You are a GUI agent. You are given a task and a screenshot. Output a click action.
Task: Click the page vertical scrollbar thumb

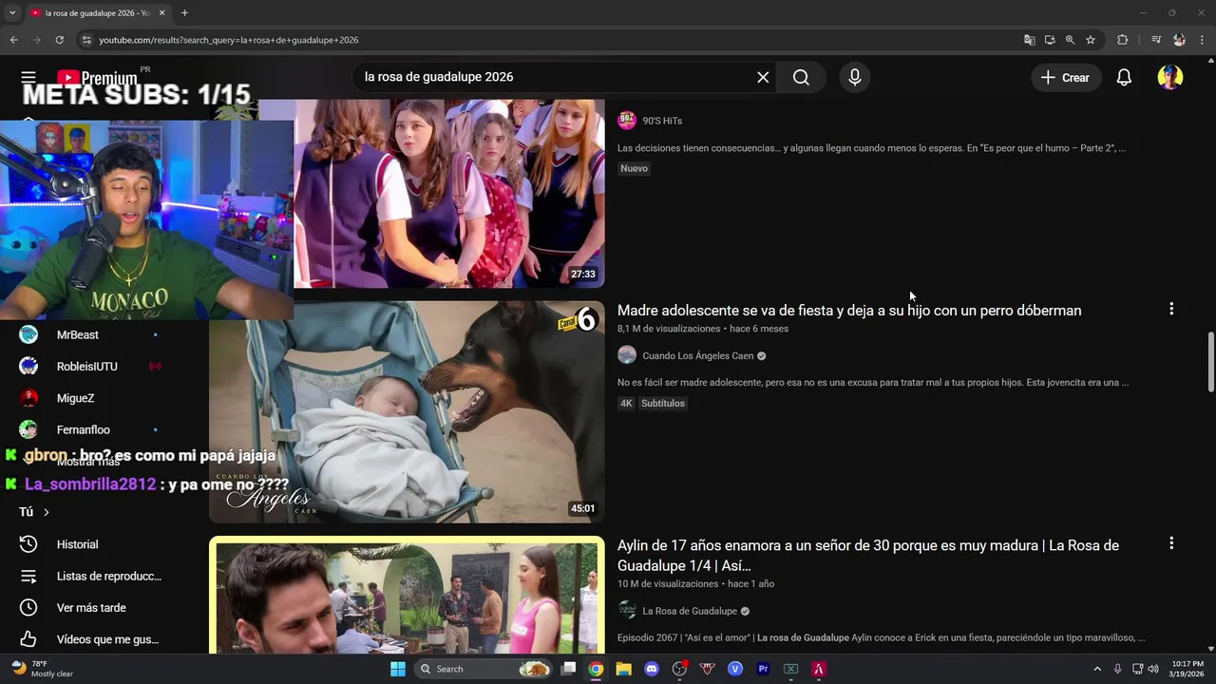coord(1210,361)
